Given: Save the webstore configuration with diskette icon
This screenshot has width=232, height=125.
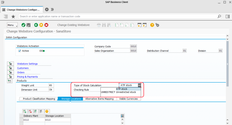Looking at the screenshot, I should tap(28, 25).
